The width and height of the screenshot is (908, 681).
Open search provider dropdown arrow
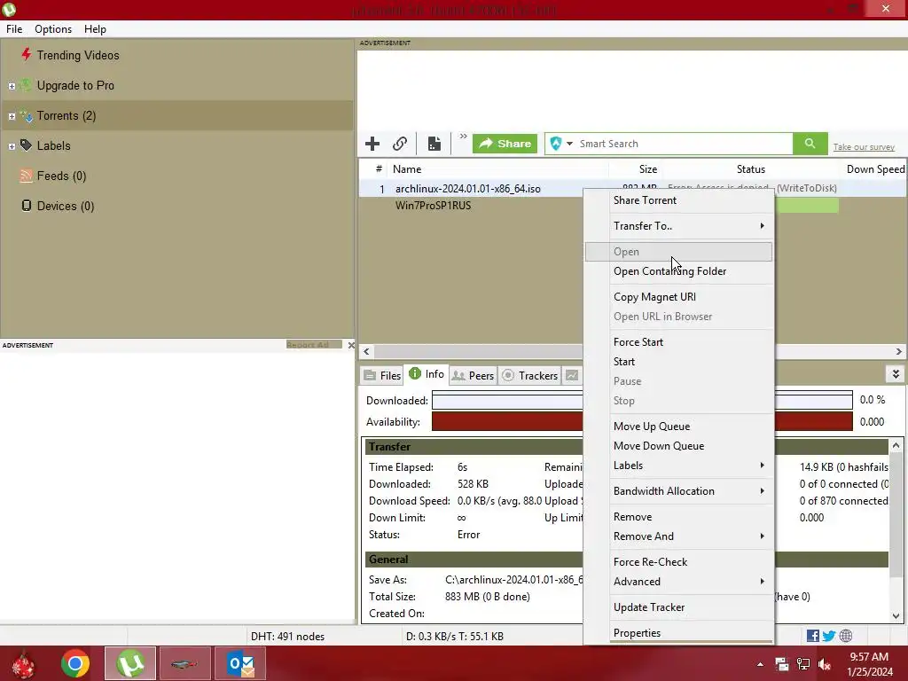[569, 144]
